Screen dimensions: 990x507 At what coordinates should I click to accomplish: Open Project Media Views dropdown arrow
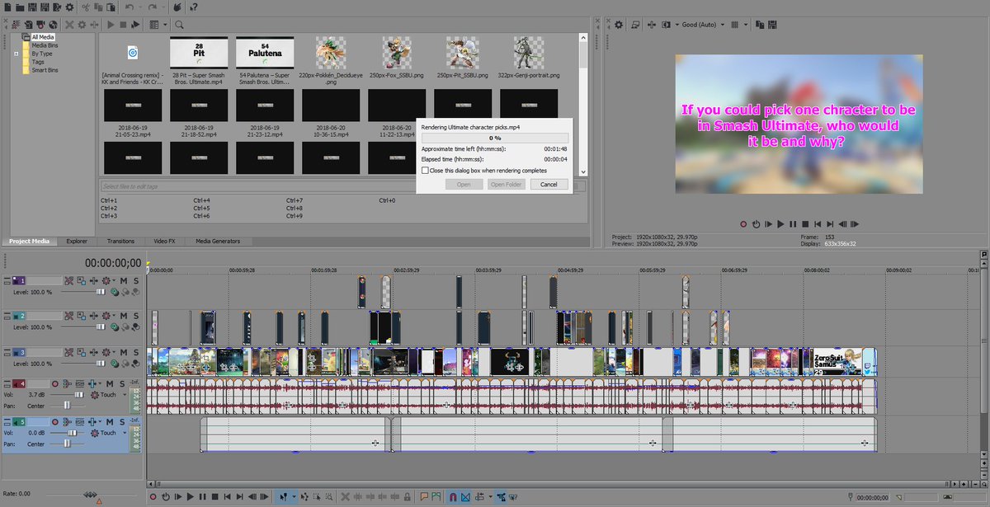165,25
